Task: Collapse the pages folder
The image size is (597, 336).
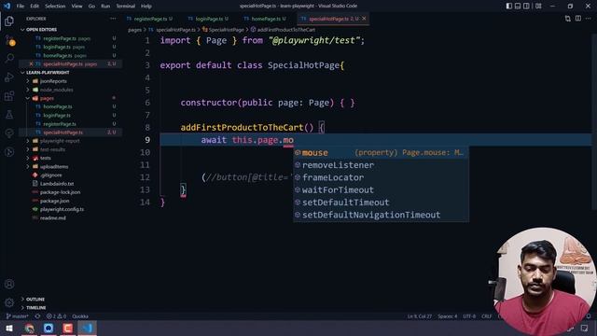Action: coord(27,98)
